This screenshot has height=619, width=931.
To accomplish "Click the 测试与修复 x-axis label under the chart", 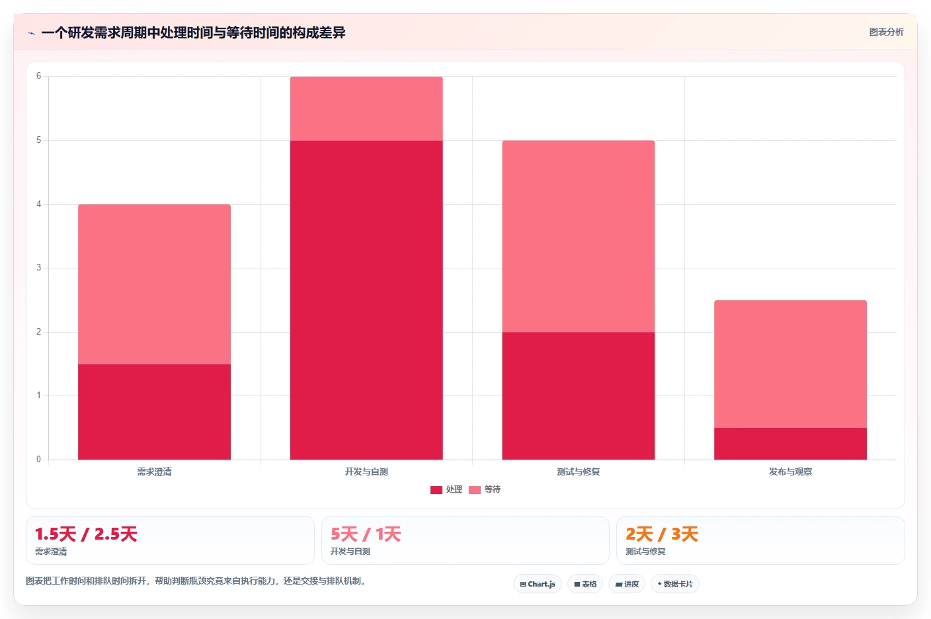I will tap(579, 472).
